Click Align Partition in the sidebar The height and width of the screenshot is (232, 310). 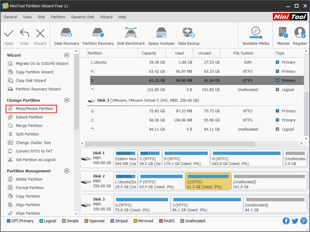[24, 205]
